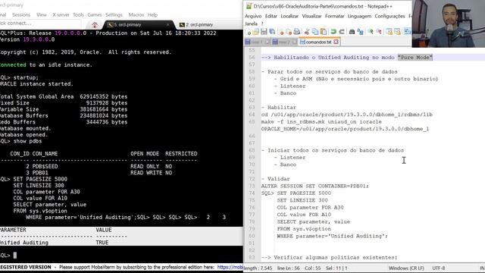Click the Open file icon in Notepad++
The height and width of the screenshot is (273, 485).
[x=256, y=32]
